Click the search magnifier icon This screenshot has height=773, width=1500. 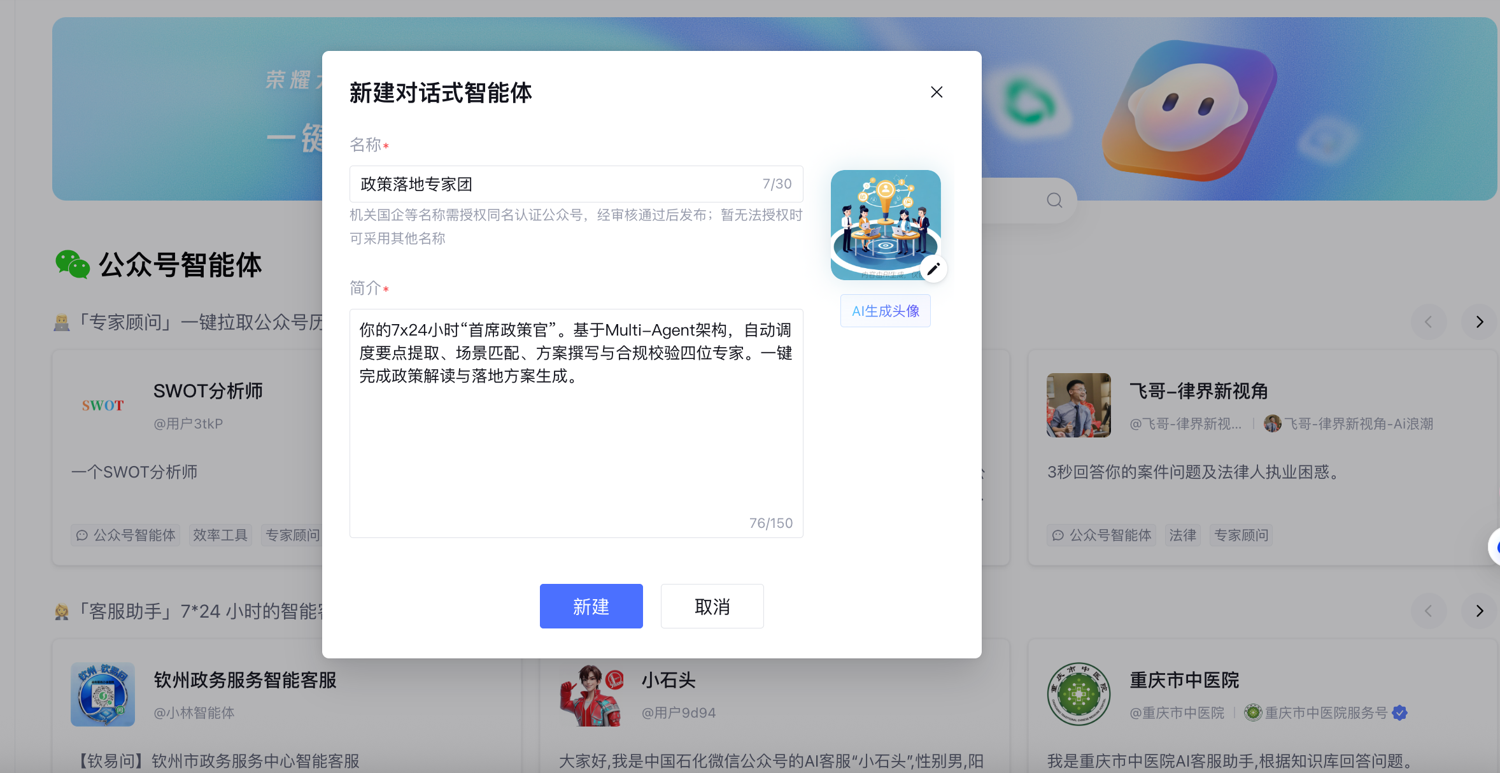click(1054, 201)
